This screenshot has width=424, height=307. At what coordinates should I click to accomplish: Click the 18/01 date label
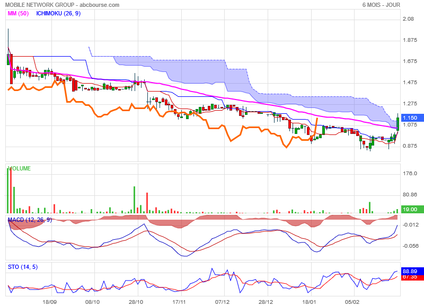click(x=309, y=302)
